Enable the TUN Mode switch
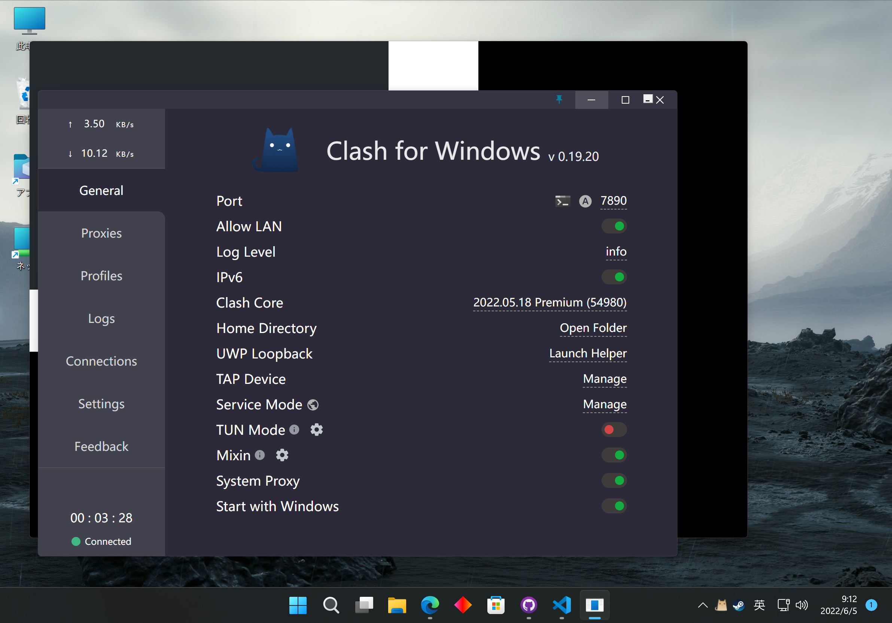Screen dimensions: 892x623 coord(614,430)
